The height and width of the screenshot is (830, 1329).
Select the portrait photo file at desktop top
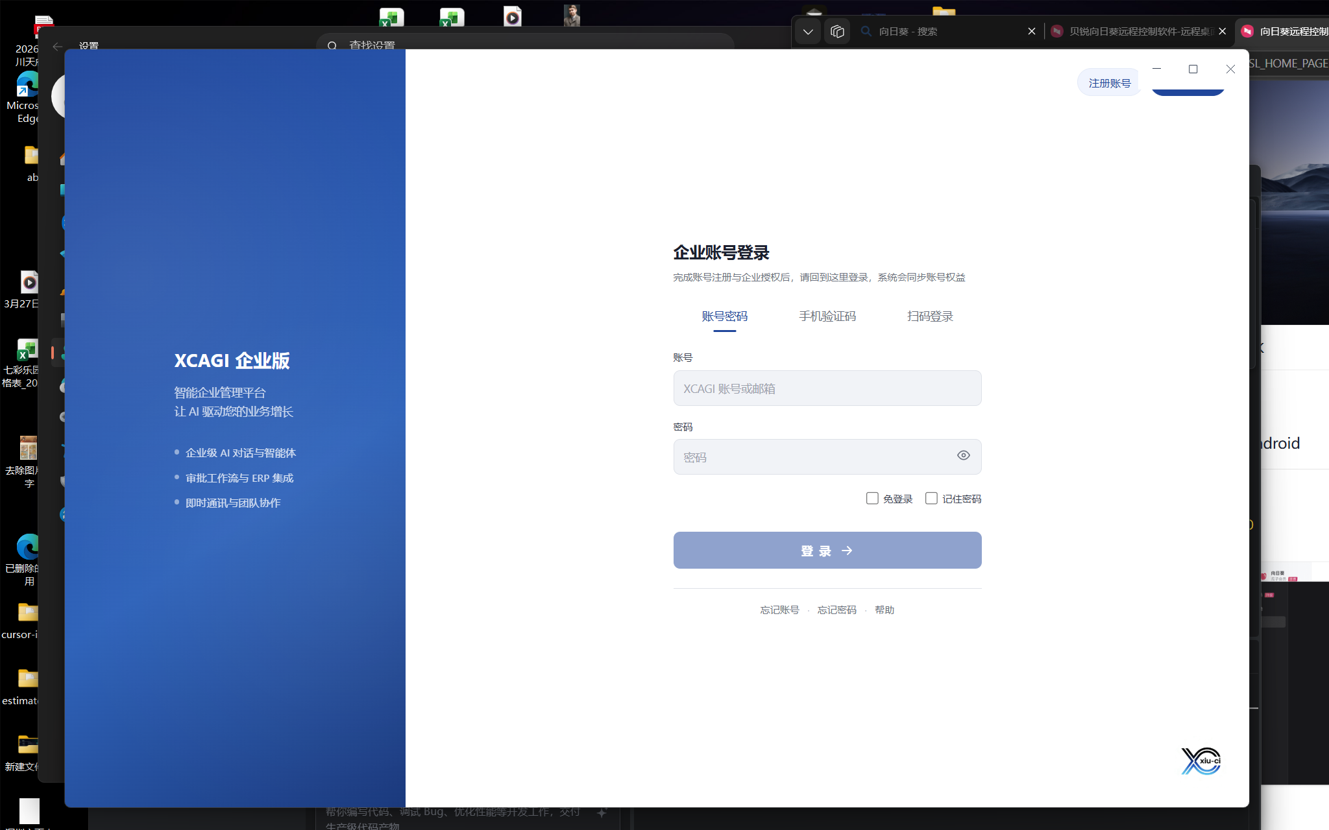572,15
